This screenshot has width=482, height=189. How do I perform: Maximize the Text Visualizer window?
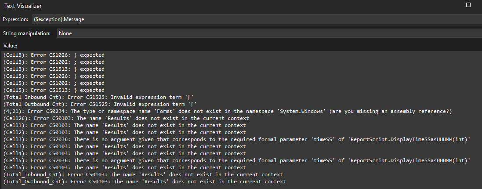click(468, 5)
